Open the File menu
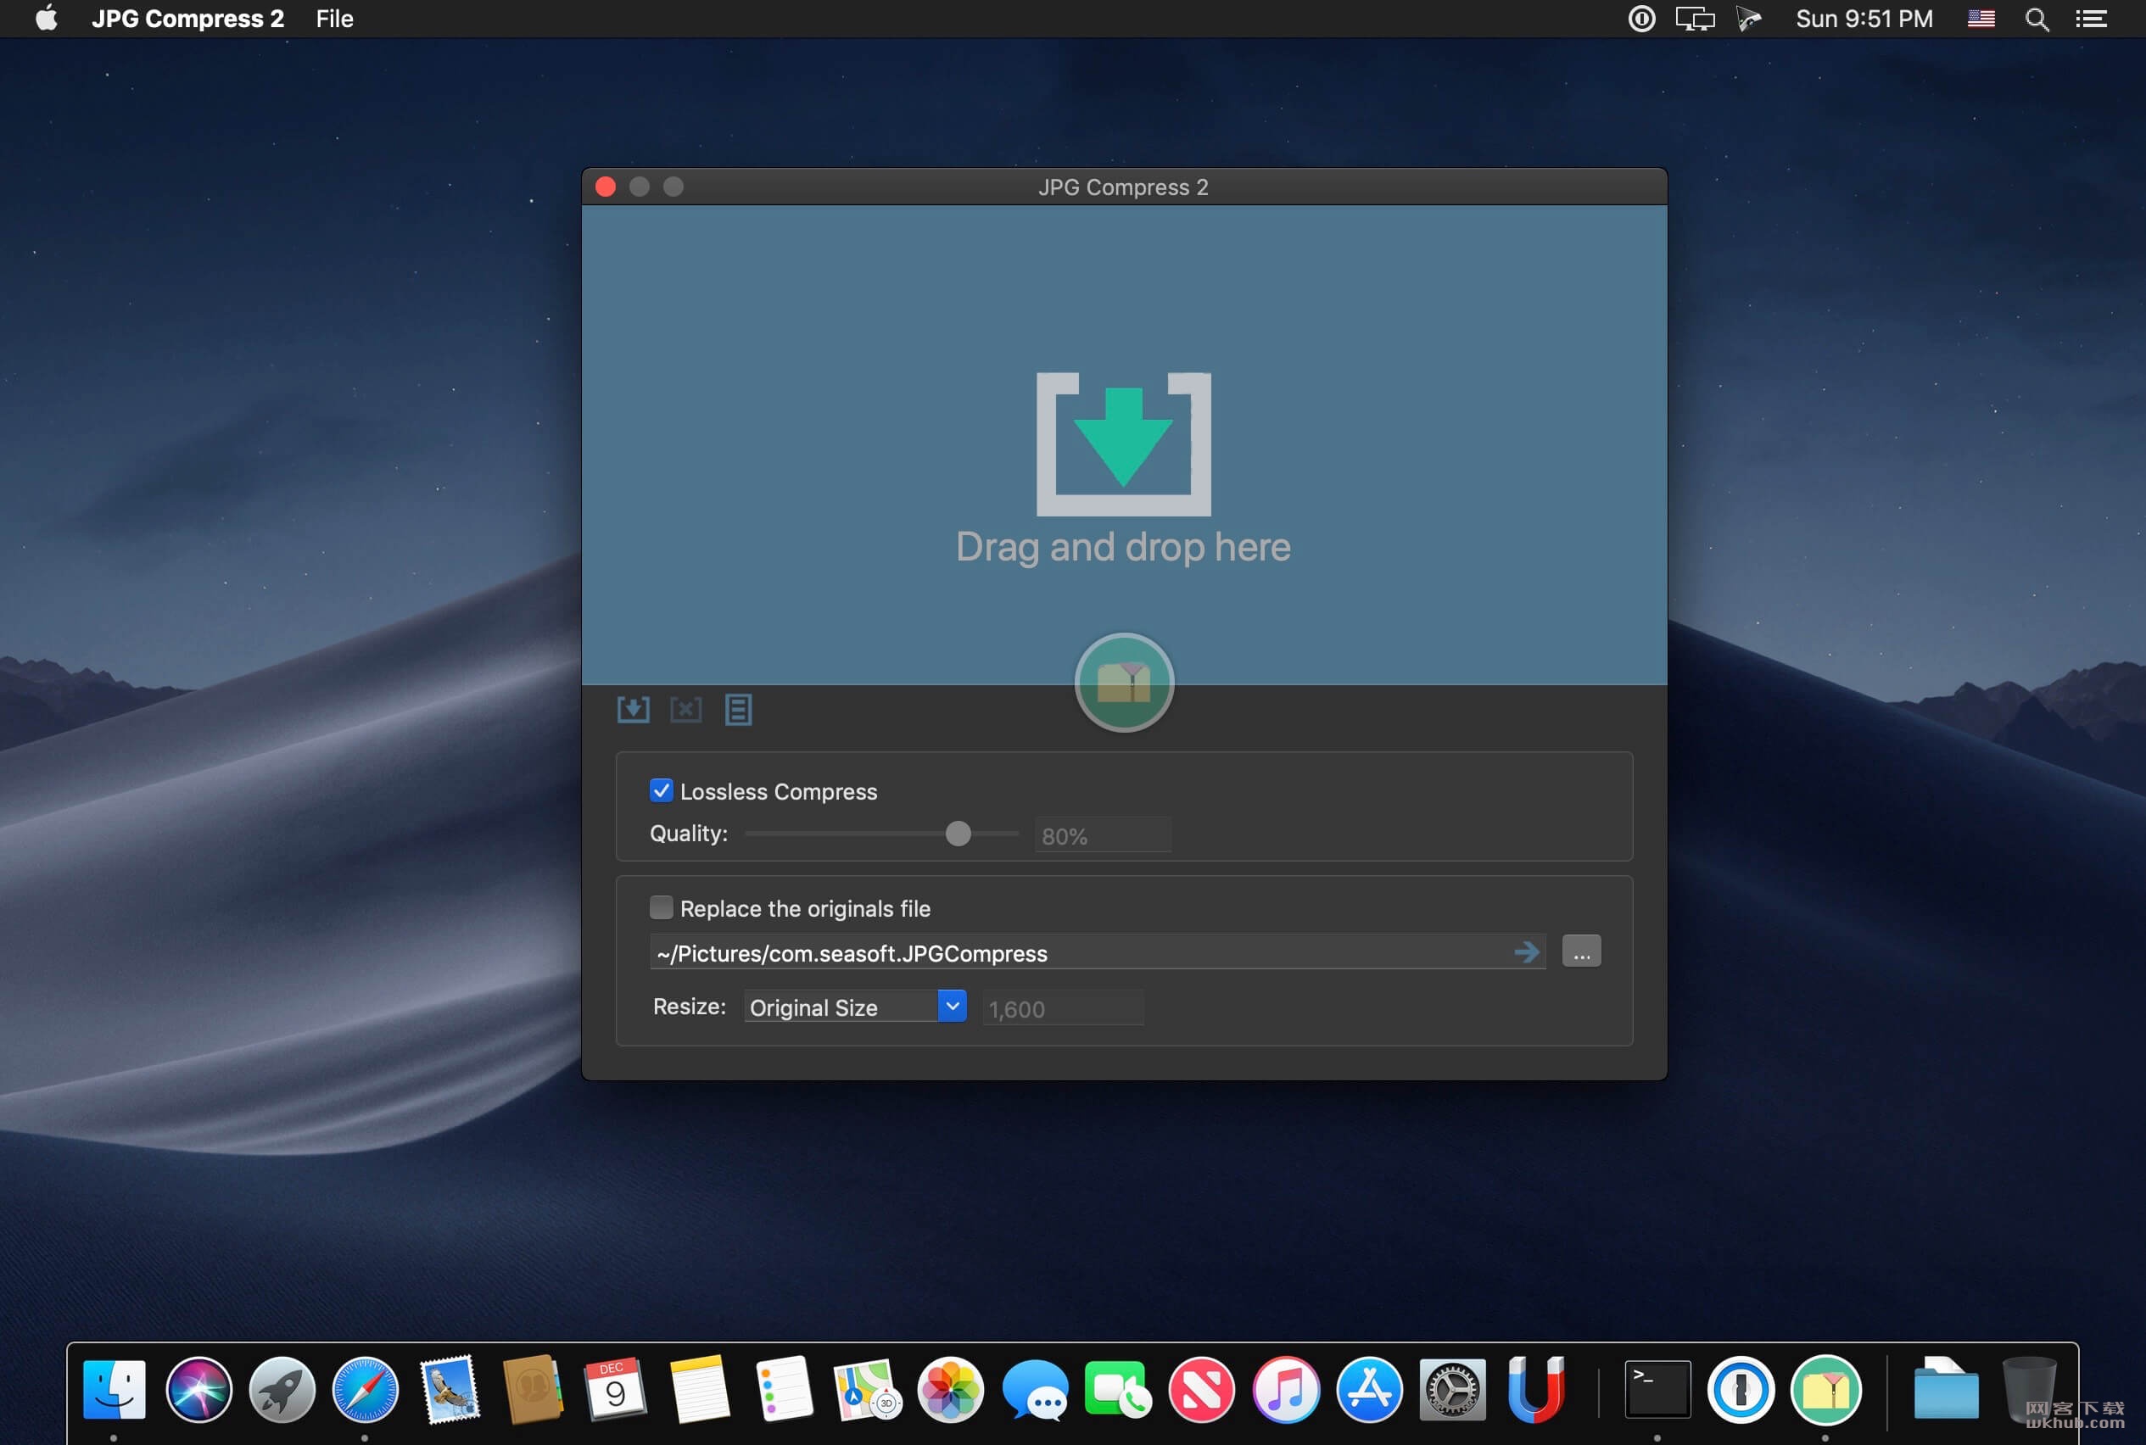 click(334, 19)
